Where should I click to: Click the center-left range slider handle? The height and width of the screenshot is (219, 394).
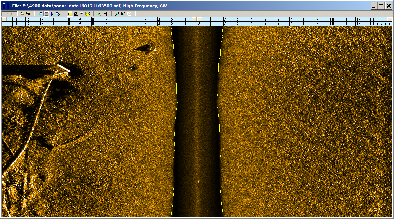[x=194, y=19]
